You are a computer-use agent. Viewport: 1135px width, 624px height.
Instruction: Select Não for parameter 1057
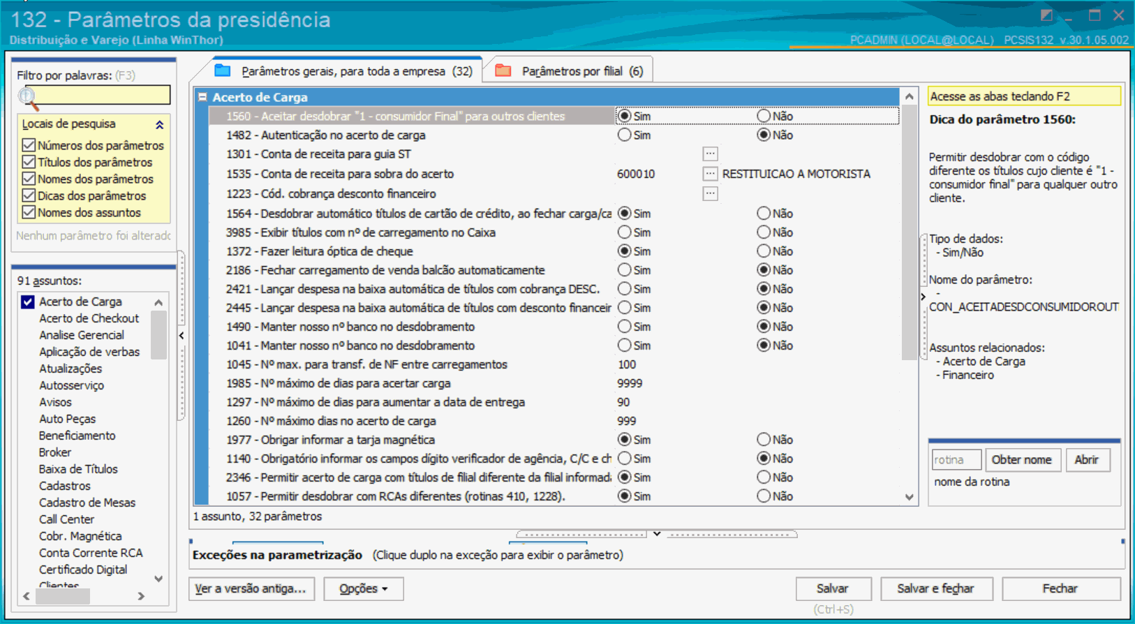click(764, 496)
